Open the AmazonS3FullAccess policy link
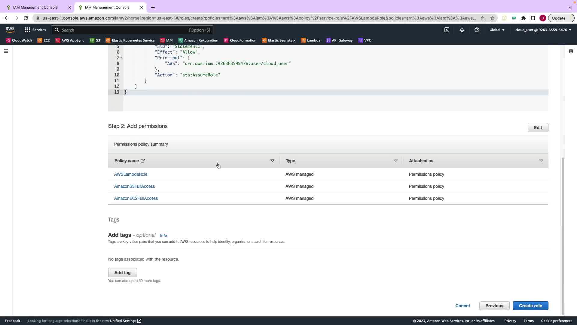 click(x=134, y=186)
